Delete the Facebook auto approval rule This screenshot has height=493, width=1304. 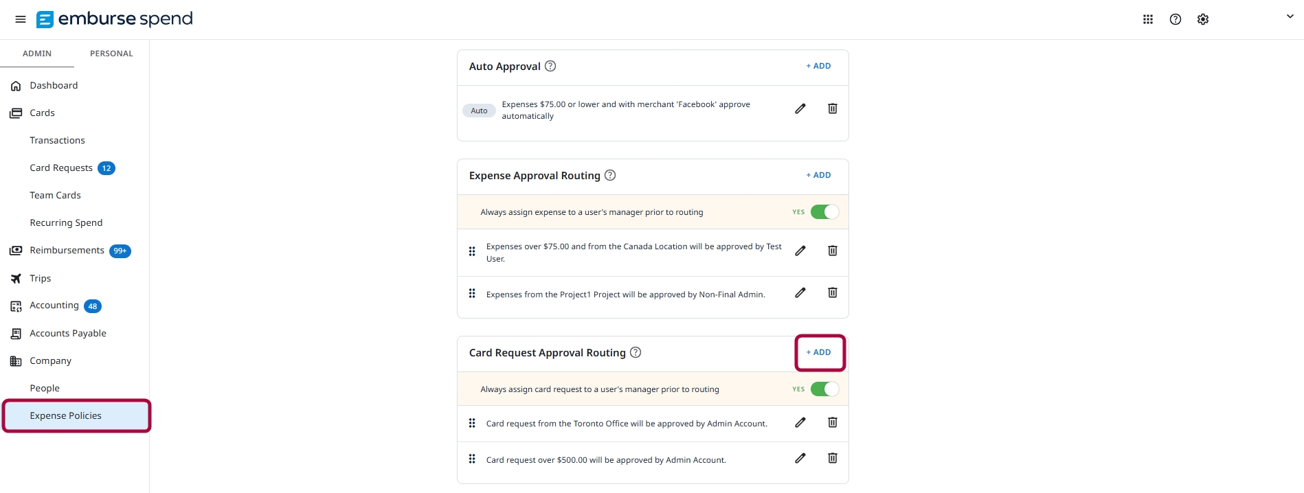tap(832, 108)
